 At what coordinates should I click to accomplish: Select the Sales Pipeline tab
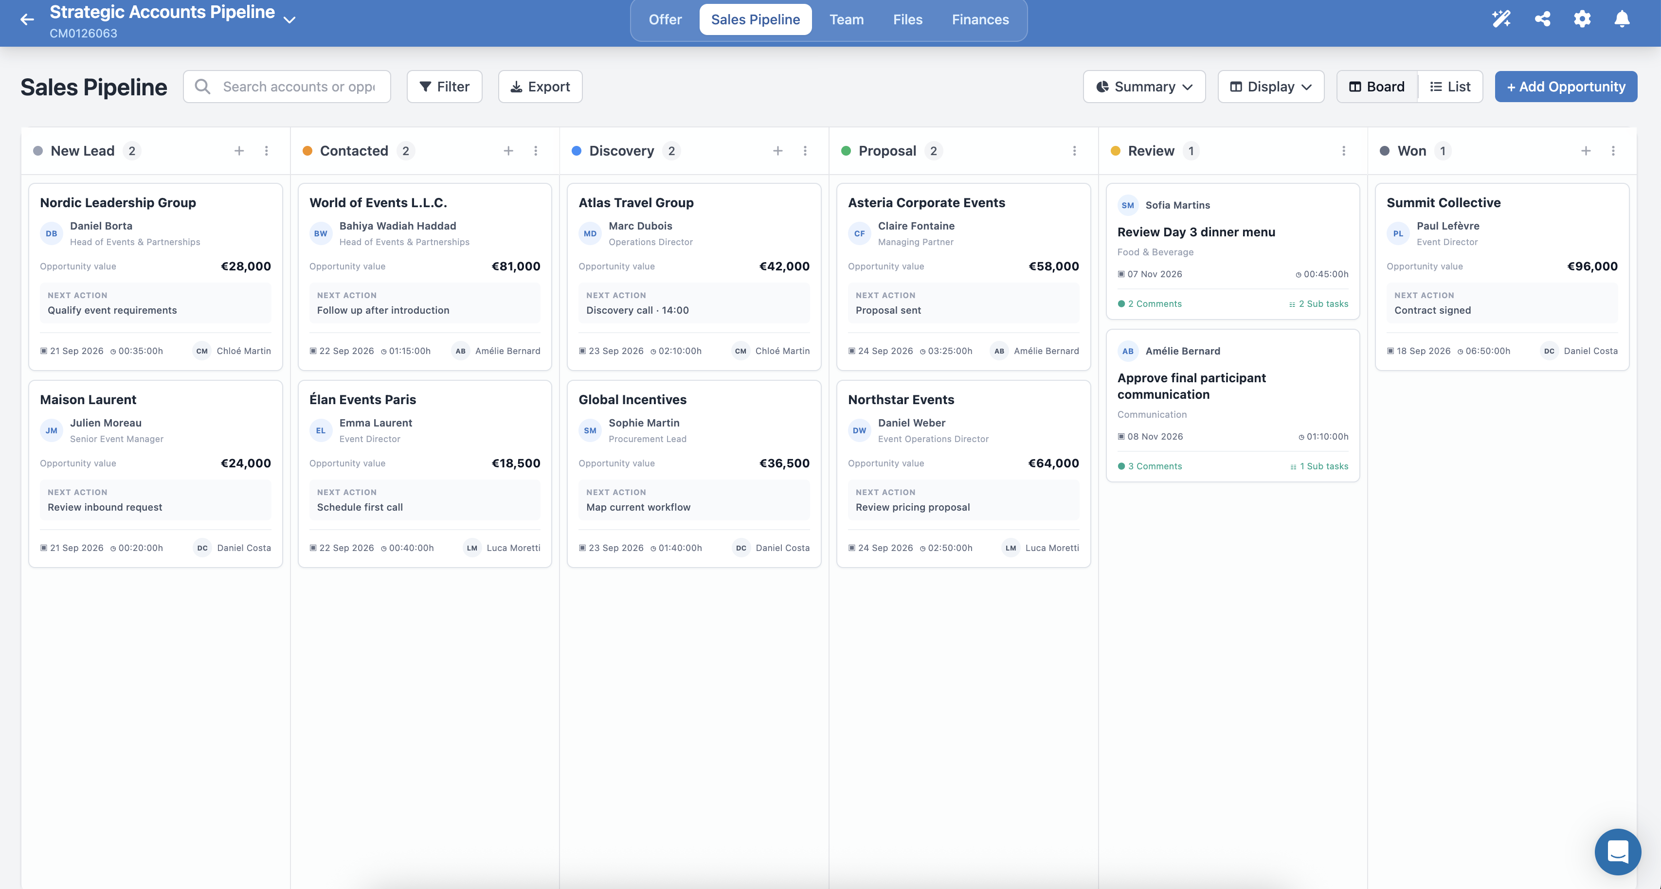755,19
